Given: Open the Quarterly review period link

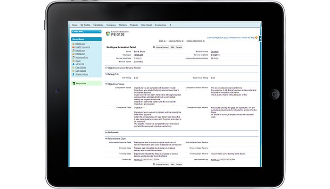Looking at the screenshot, I should [214, 52].
